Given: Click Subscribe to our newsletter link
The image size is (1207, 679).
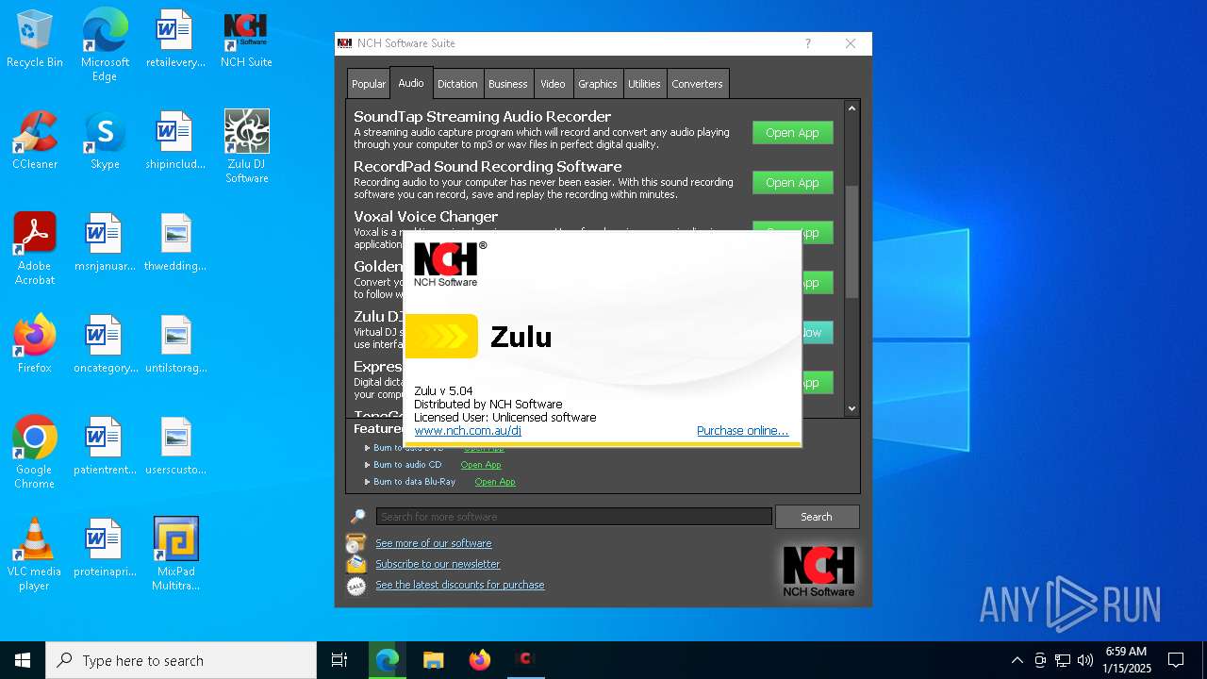Looking at the screenshot, I should pos(438,564).
